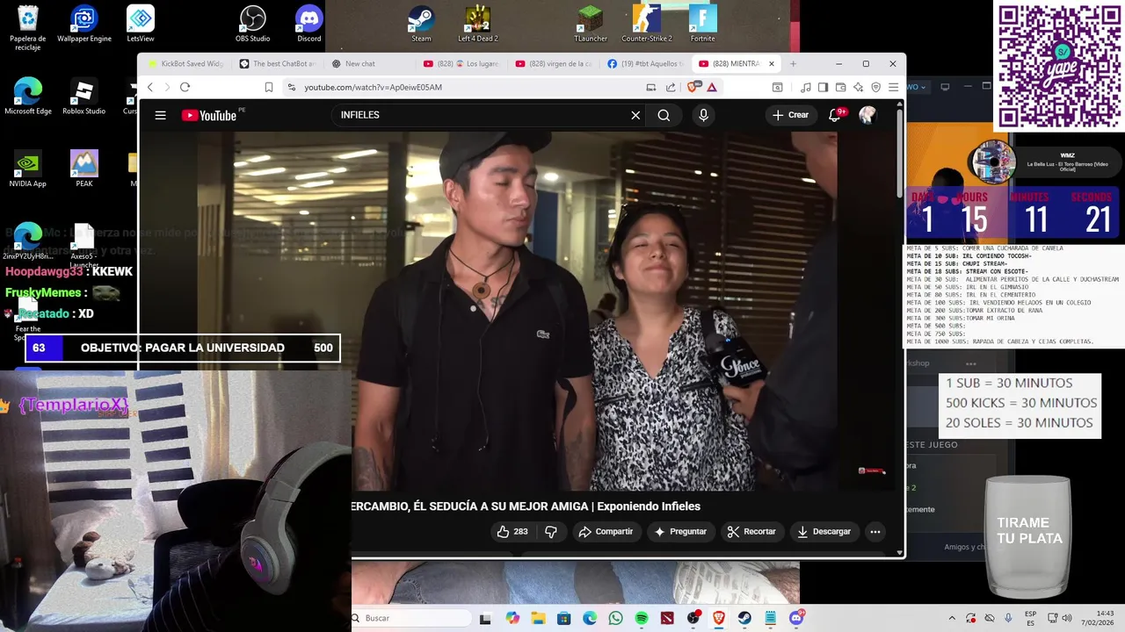Open more actions three-dot menu

click(x=875, y=531)
